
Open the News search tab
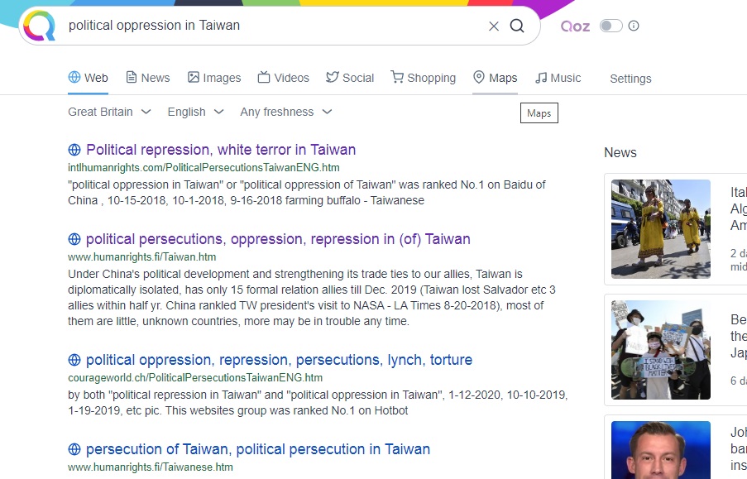(x=148, y=78)
